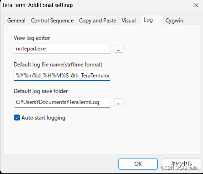Open the Control Sequence tab
Viewport: 203px width, 174px height.
pyautogui.click(x=52, y=21)
